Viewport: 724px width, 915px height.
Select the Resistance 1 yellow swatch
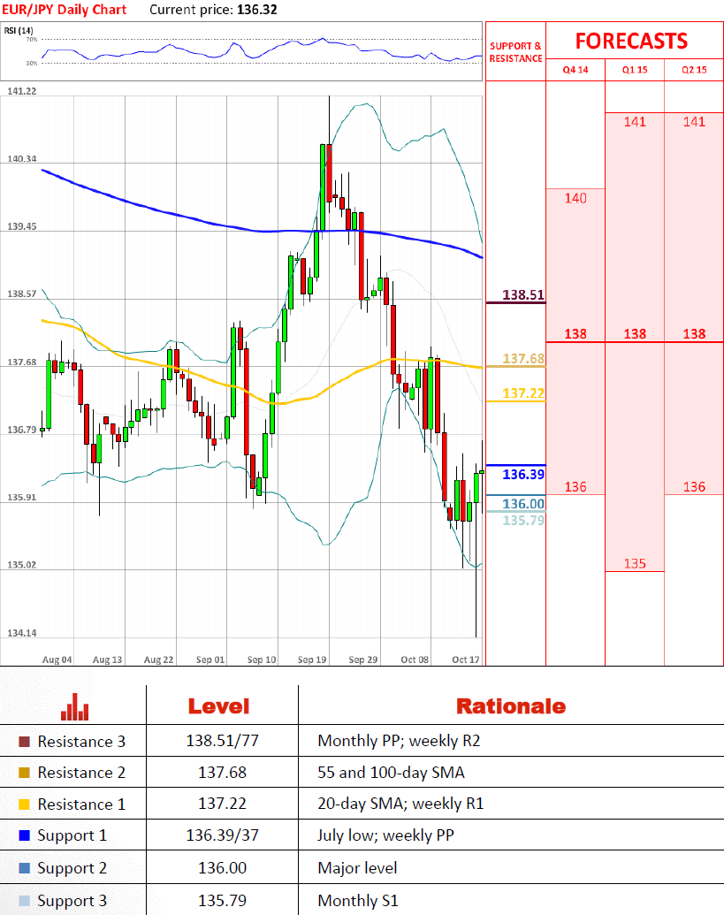[24, 804]
